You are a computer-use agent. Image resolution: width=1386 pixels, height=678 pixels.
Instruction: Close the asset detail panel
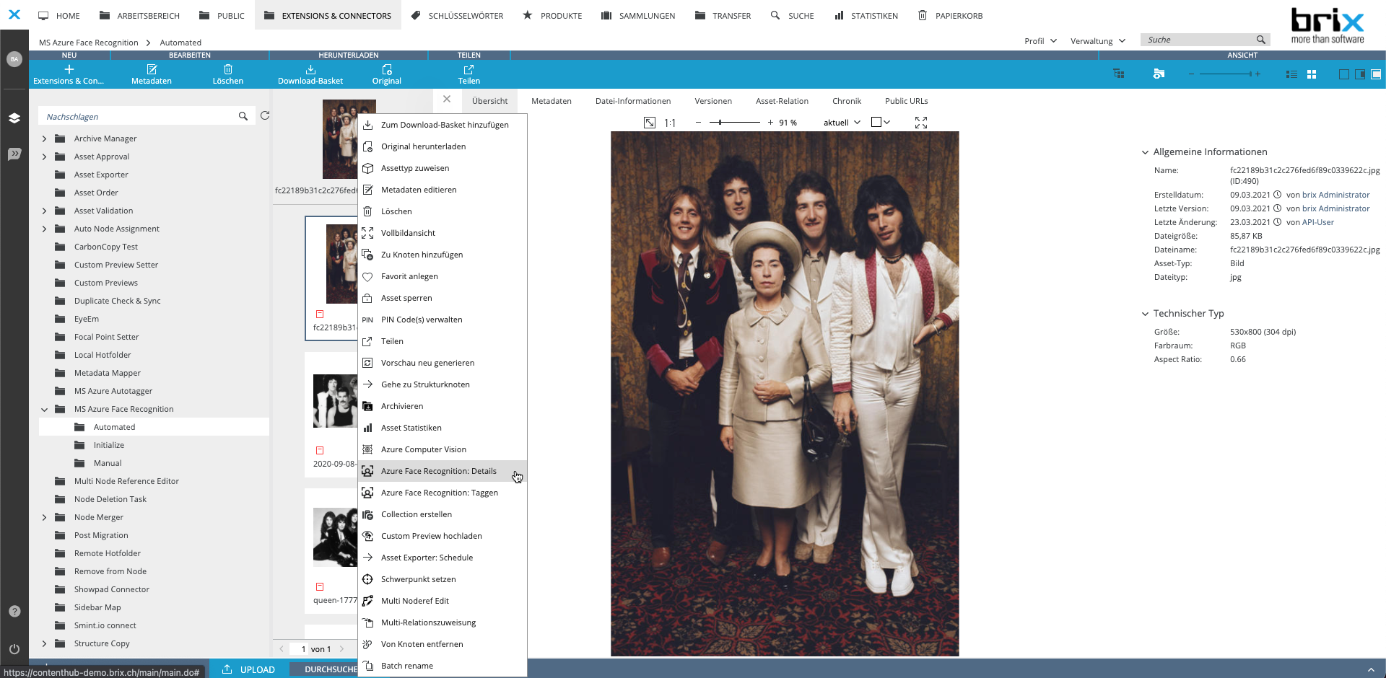[x=447, y=100]
